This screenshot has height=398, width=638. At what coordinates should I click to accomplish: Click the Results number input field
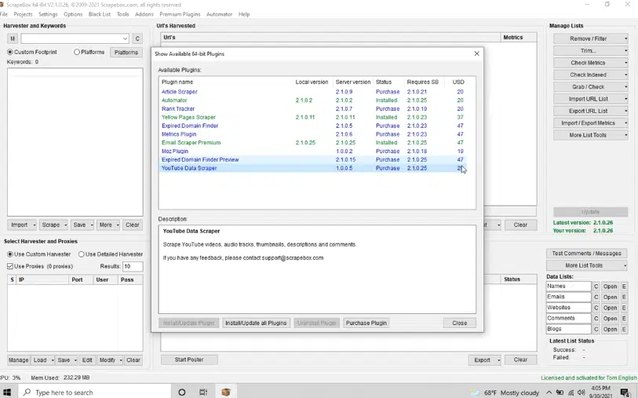point(132,267)
